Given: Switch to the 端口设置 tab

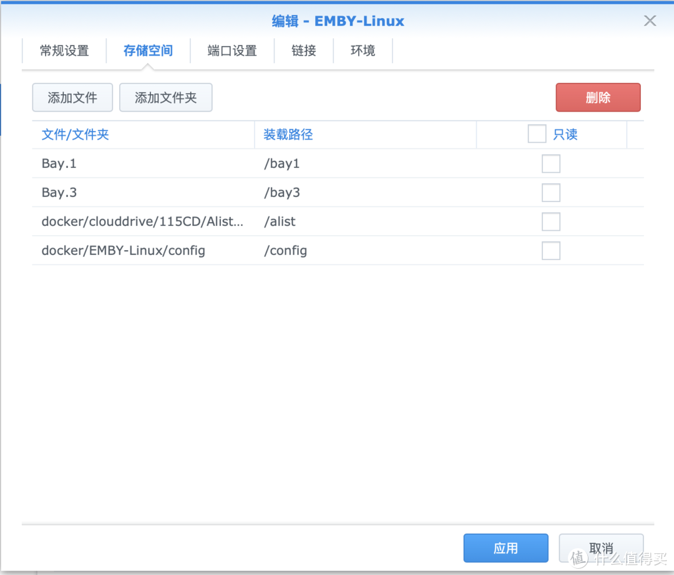Looking at the screenshot, I should (x=232, y=51).
